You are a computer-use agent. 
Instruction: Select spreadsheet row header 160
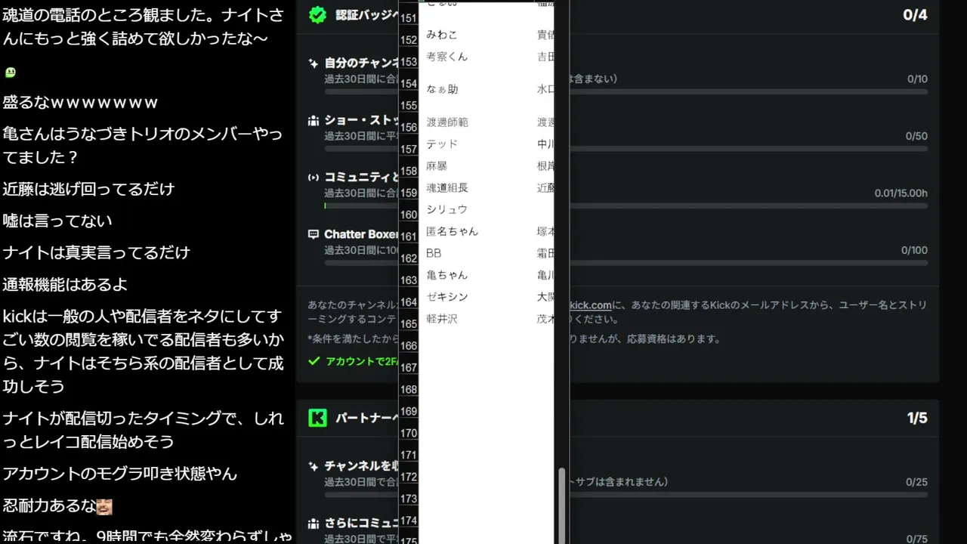point(408,215)
